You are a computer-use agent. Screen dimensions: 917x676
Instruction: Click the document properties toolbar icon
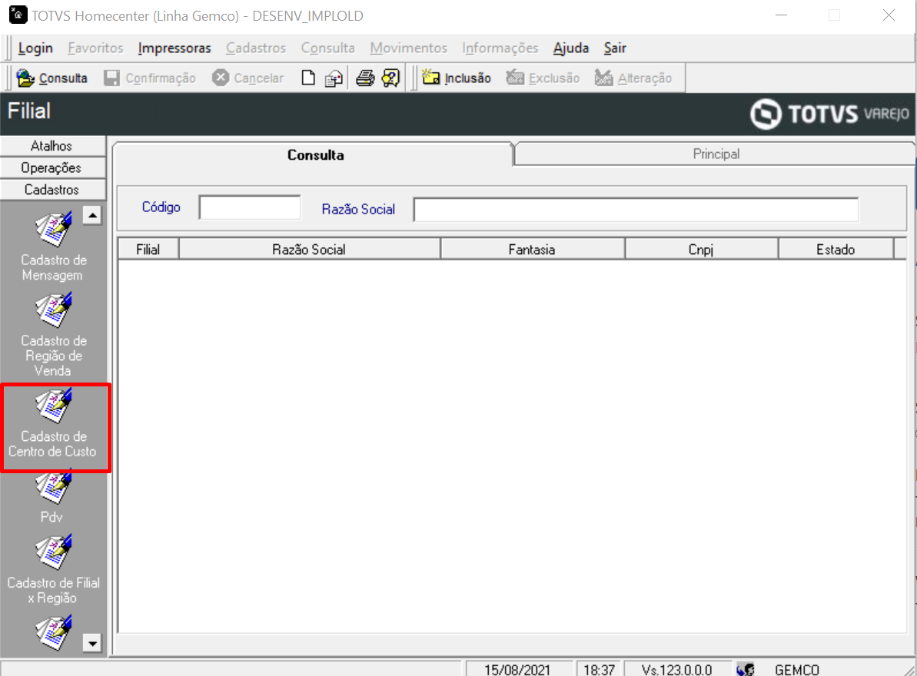[x=334, y=78]
